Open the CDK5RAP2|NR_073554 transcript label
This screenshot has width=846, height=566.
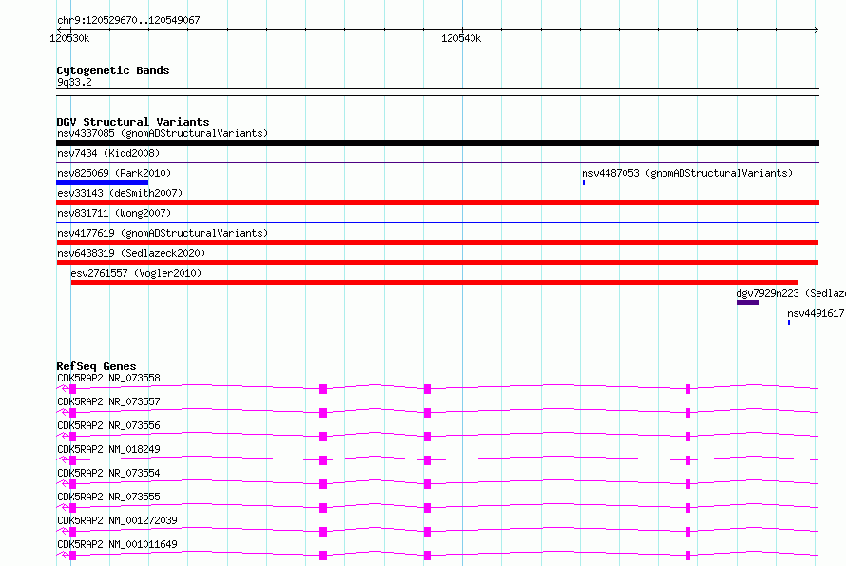pos(108,473)
